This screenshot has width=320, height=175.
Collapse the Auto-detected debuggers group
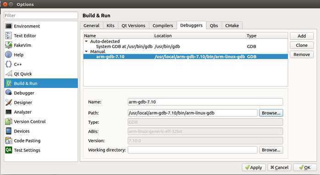pyautogui.click(x=86, y=41)
